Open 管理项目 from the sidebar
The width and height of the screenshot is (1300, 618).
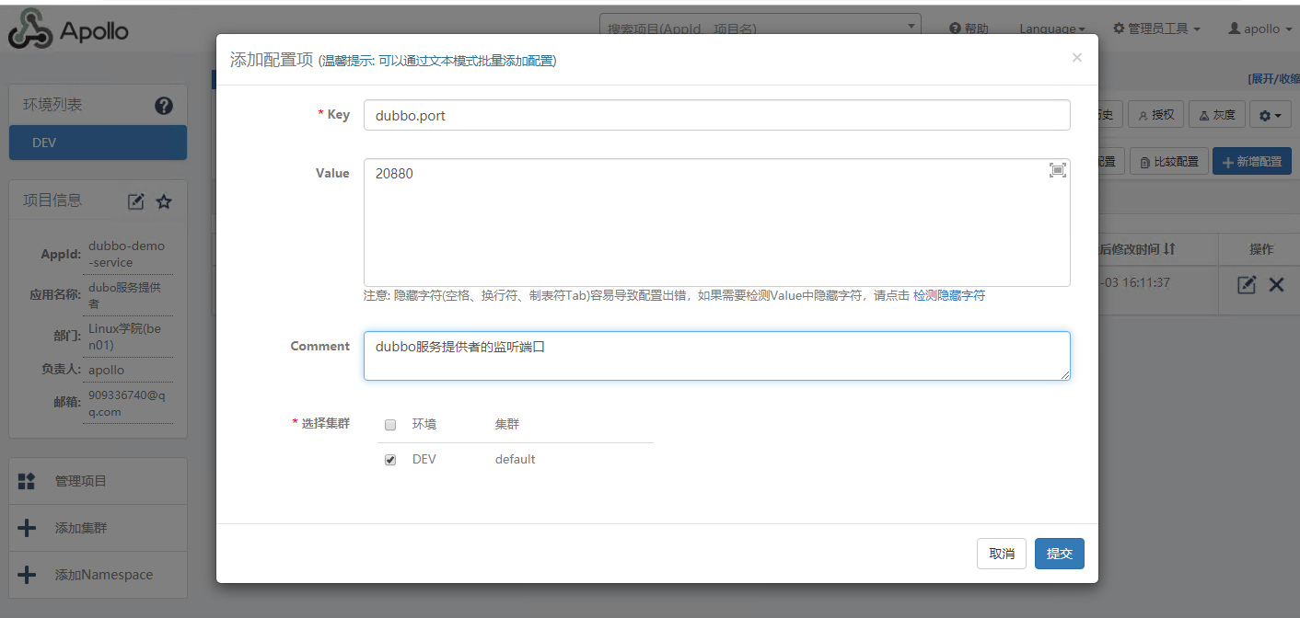(80, 481)
